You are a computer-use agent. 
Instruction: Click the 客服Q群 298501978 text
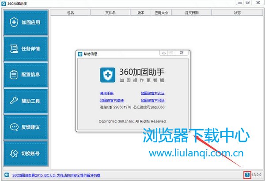coord(115,107)
